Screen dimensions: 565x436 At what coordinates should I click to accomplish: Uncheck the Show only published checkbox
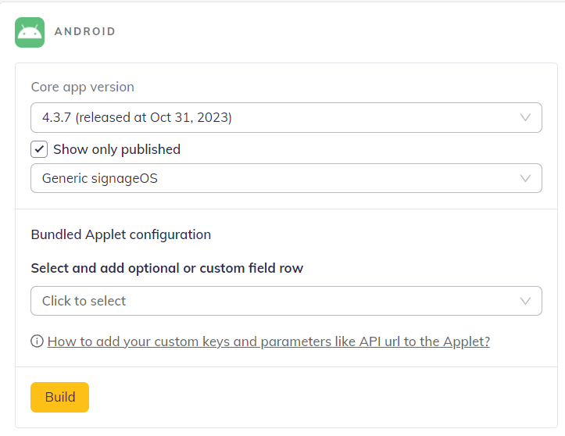(x=39, y=149)
